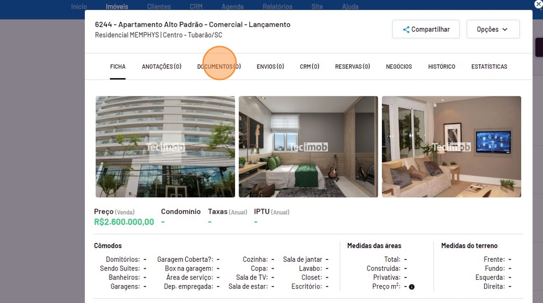Open the building facade photo
The width and height of the screenshot is (543, 303).
pos(165,146)
